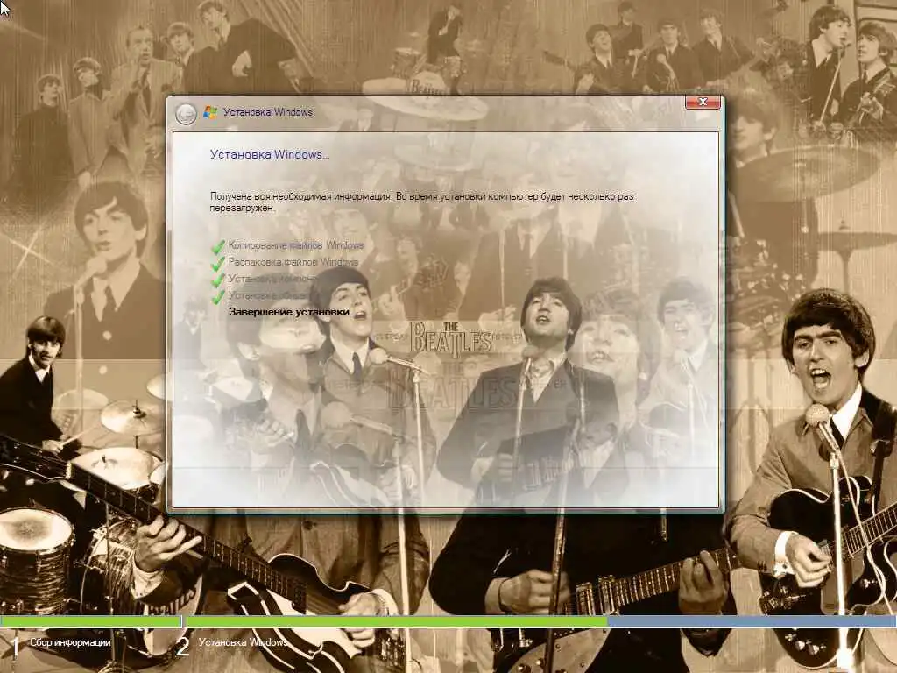Viewport: 897px width, 673px height.
Task: Click the Windows flag logo in title bar
Action: click(210, 112)
